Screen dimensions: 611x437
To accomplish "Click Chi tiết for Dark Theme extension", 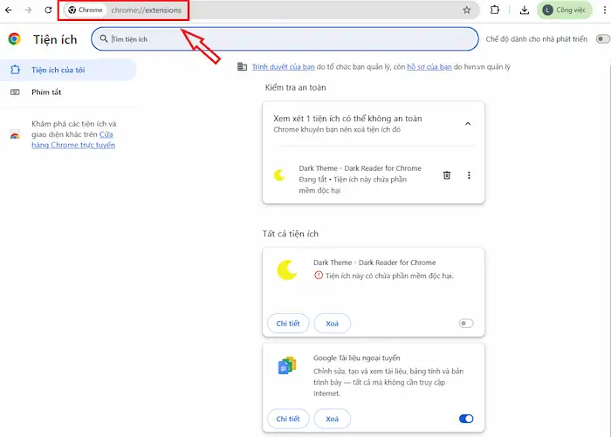I will point(287,324).
